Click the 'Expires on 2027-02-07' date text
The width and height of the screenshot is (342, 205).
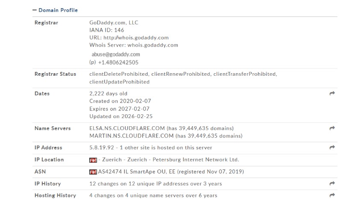point(120,109)
